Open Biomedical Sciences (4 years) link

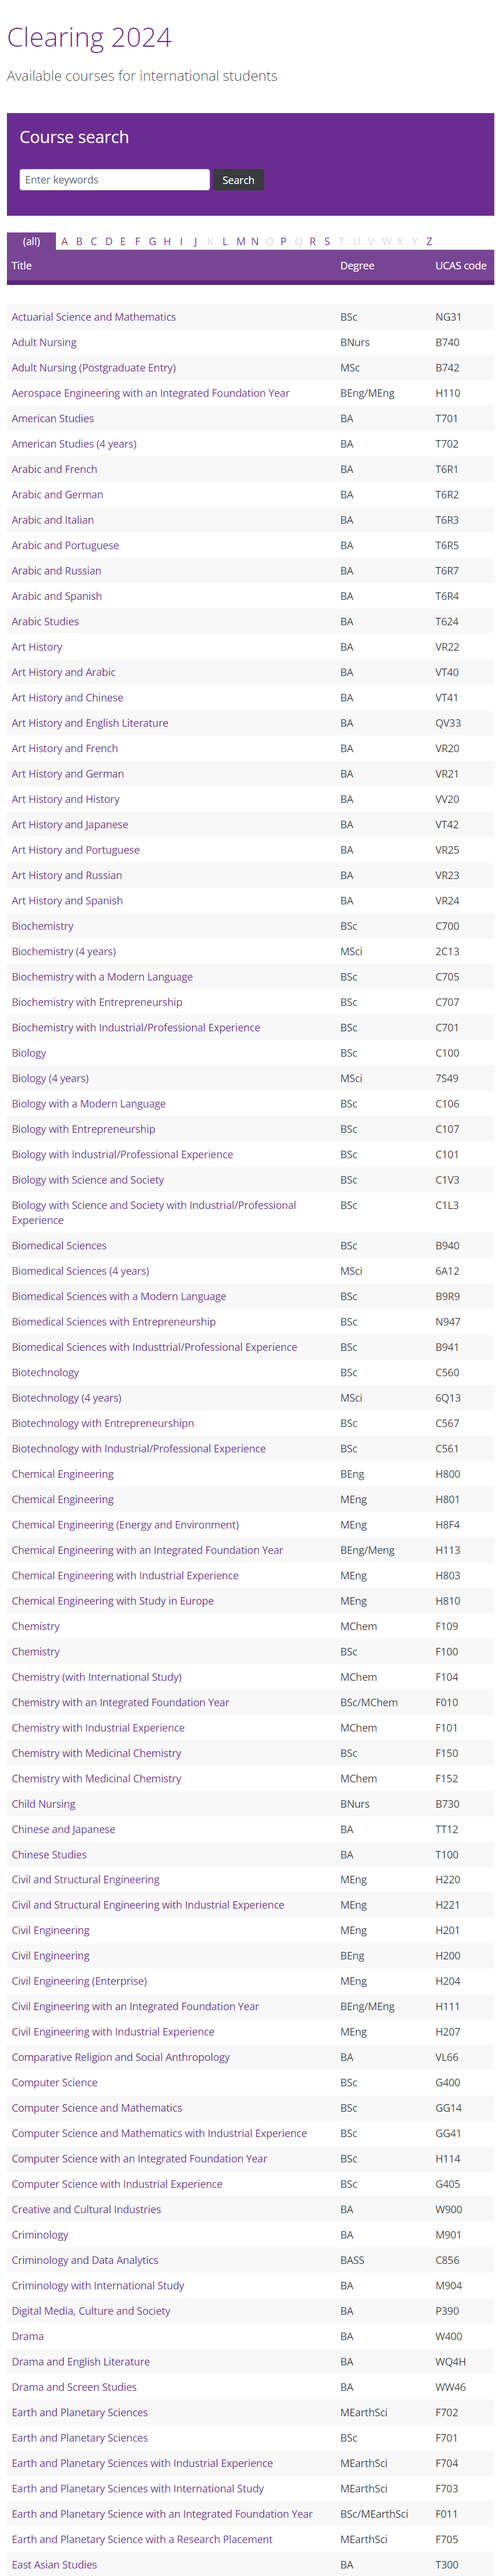80,1272
